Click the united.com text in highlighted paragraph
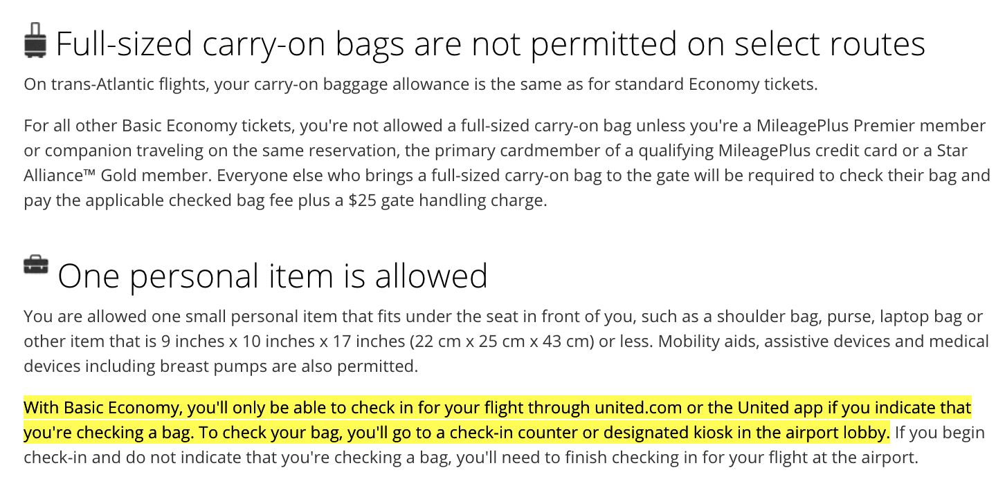 point(638,408)
